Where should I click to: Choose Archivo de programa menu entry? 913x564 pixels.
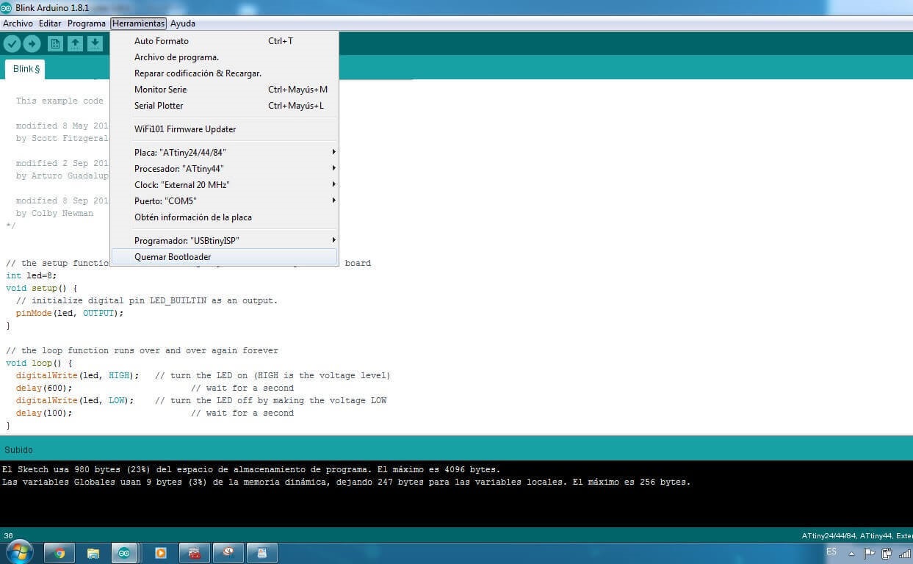pos(224,57)
